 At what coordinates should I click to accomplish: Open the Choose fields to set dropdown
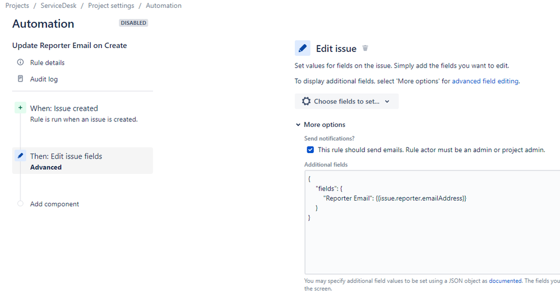pos(346,102)
